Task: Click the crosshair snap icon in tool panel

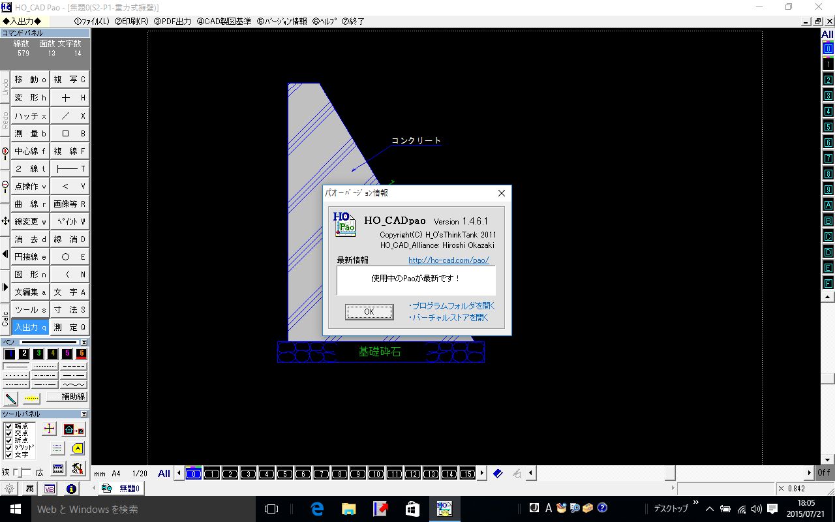Action: tap(50, 429)
